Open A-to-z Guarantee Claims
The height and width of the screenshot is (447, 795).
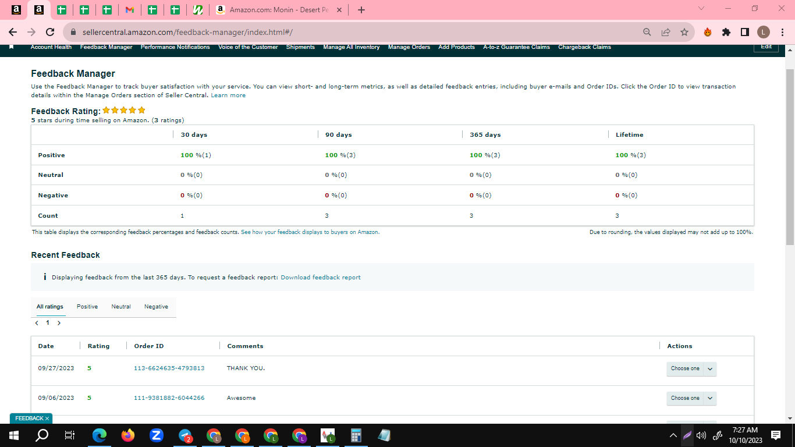pyautogui.click(x=517, y=47)
